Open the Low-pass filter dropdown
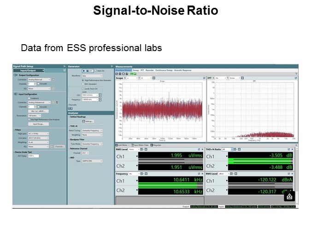The height and width of the screenshot is (233, 311). point(39,138)
